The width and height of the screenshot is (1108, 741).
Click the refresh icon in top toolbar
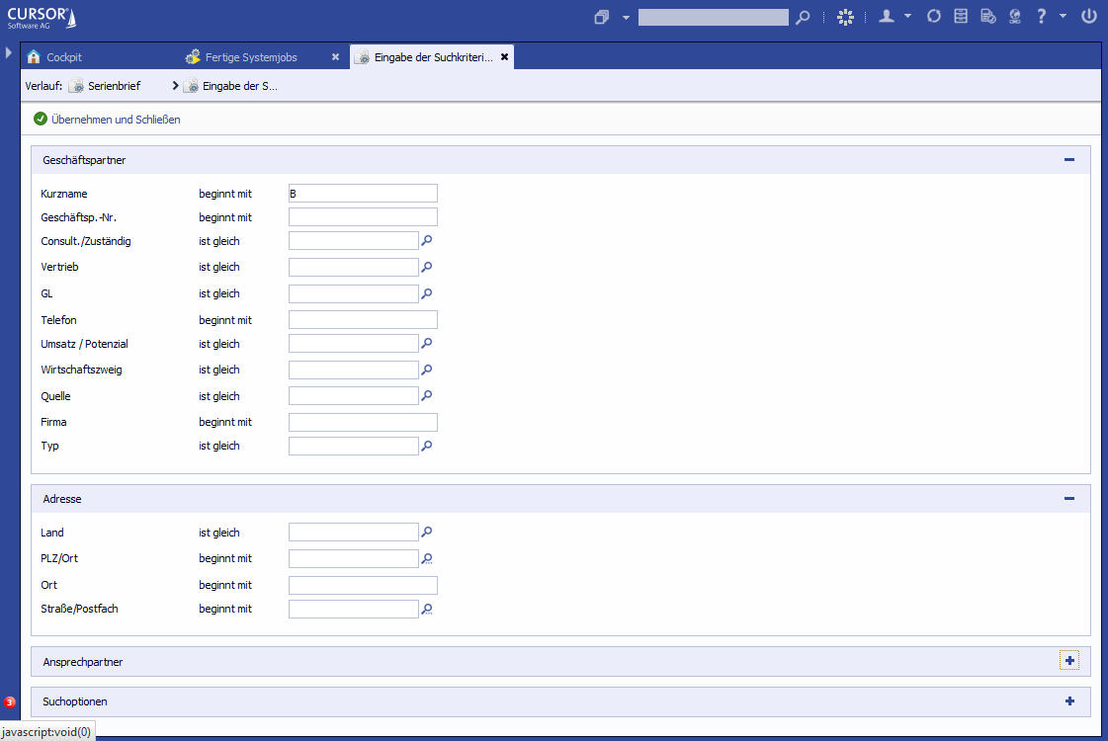tap(933, 17)
